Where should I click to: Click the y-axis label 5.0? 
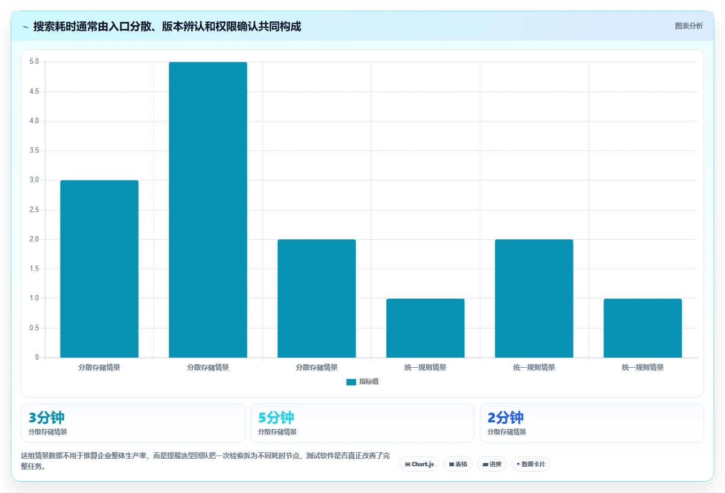click(34, 62)
